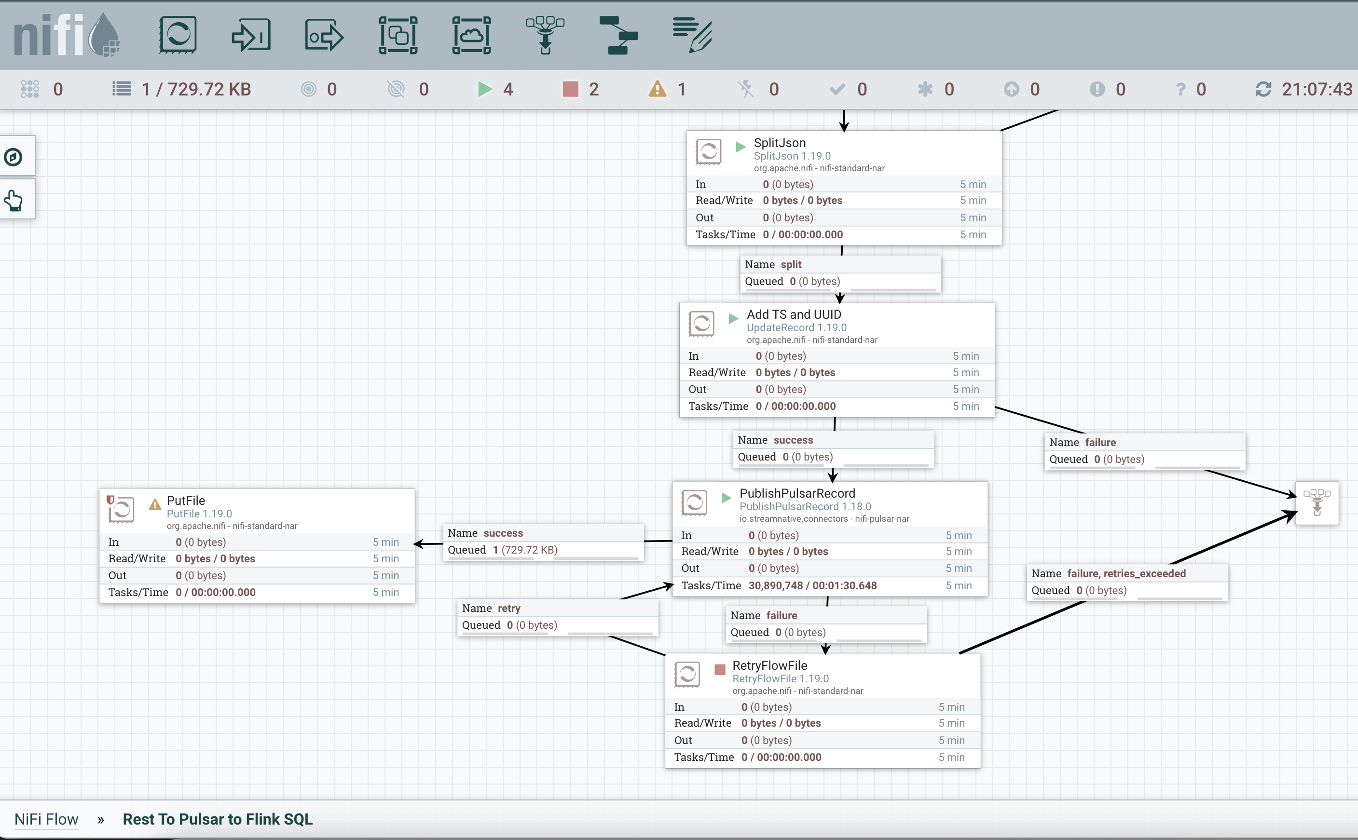The height and width of the screenshot is (840, 1358).
Task: Select the Processor icon in toolbar
Action: click(x=178, y=35)
